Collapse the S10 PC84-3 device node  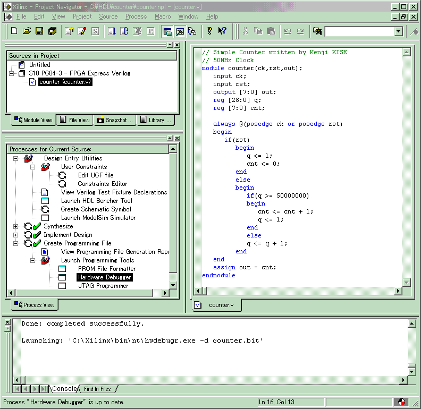pos(11,73)
